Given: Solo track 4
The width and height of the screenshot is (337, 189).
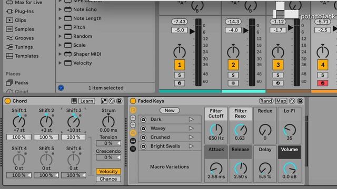Looking at the screenshot, I should click(323, 75).
